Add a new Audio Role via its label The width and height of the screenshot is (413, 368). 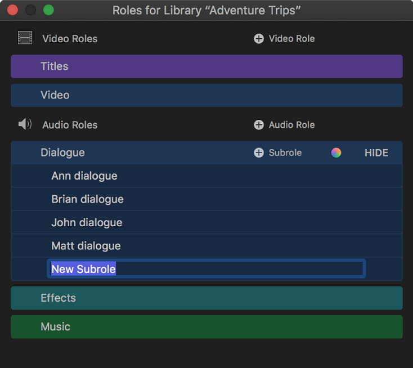(291, 125)
